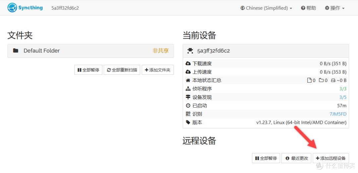Click the file count icon in 本地状态汇总
The image size is (358, 173).
pos(309,80)
